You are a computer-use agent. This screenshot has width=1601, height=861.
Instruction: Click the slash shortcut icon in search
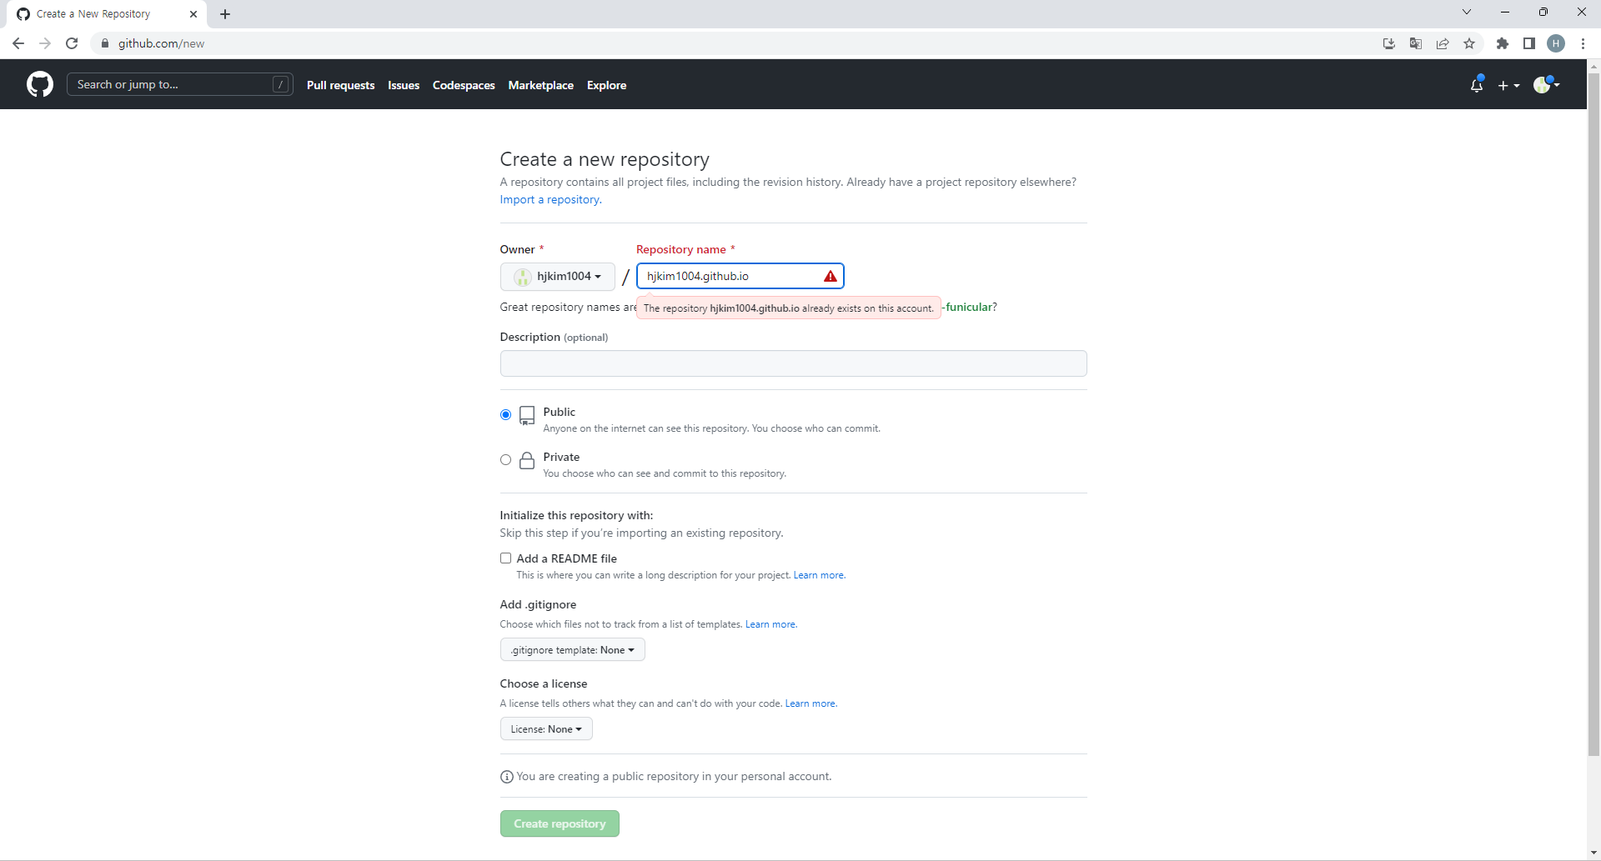pos(281,84)
